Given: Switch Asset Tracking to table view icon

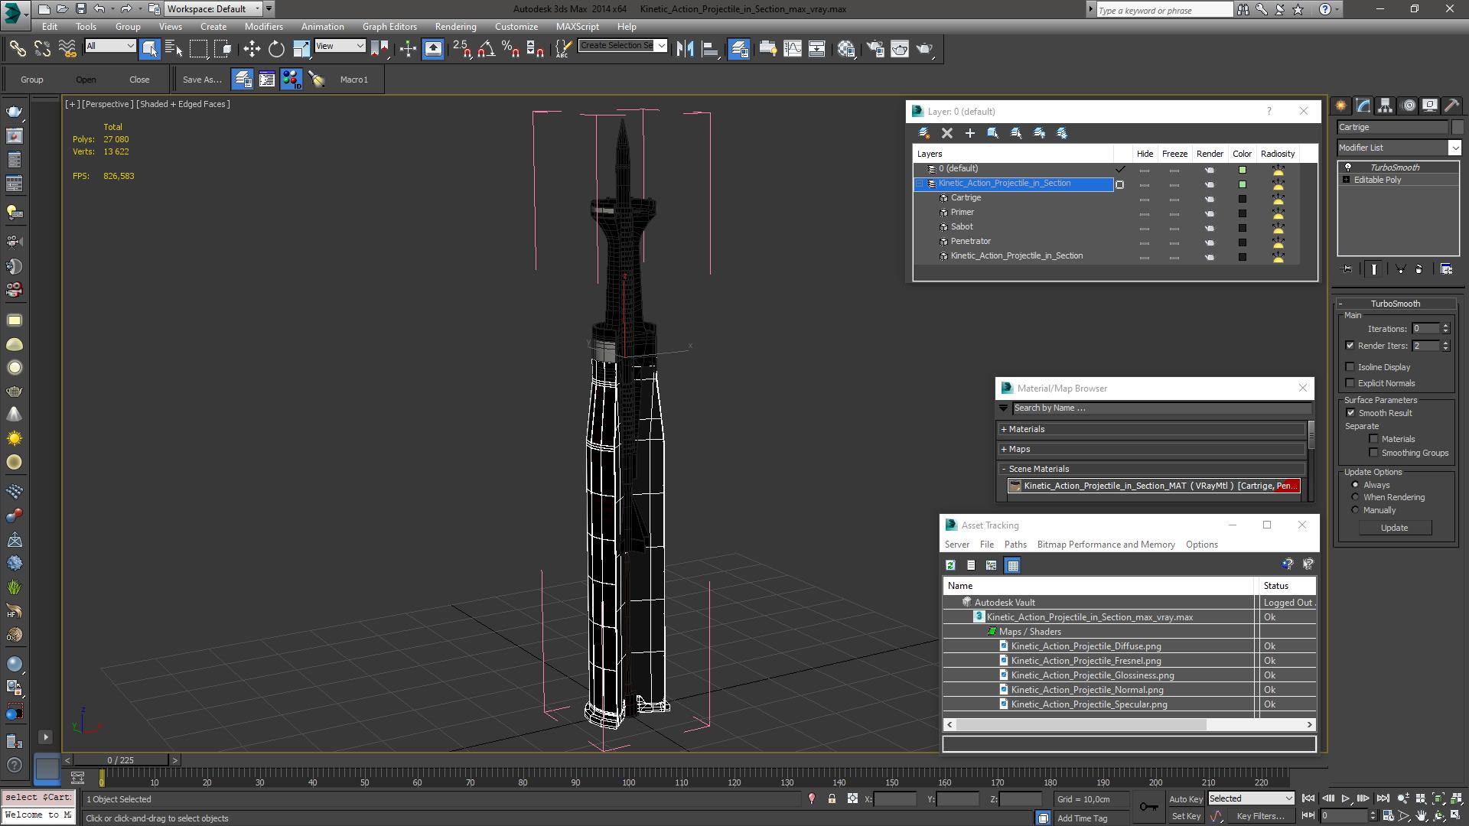Looking at the screenshot, I should point(1012,565).
